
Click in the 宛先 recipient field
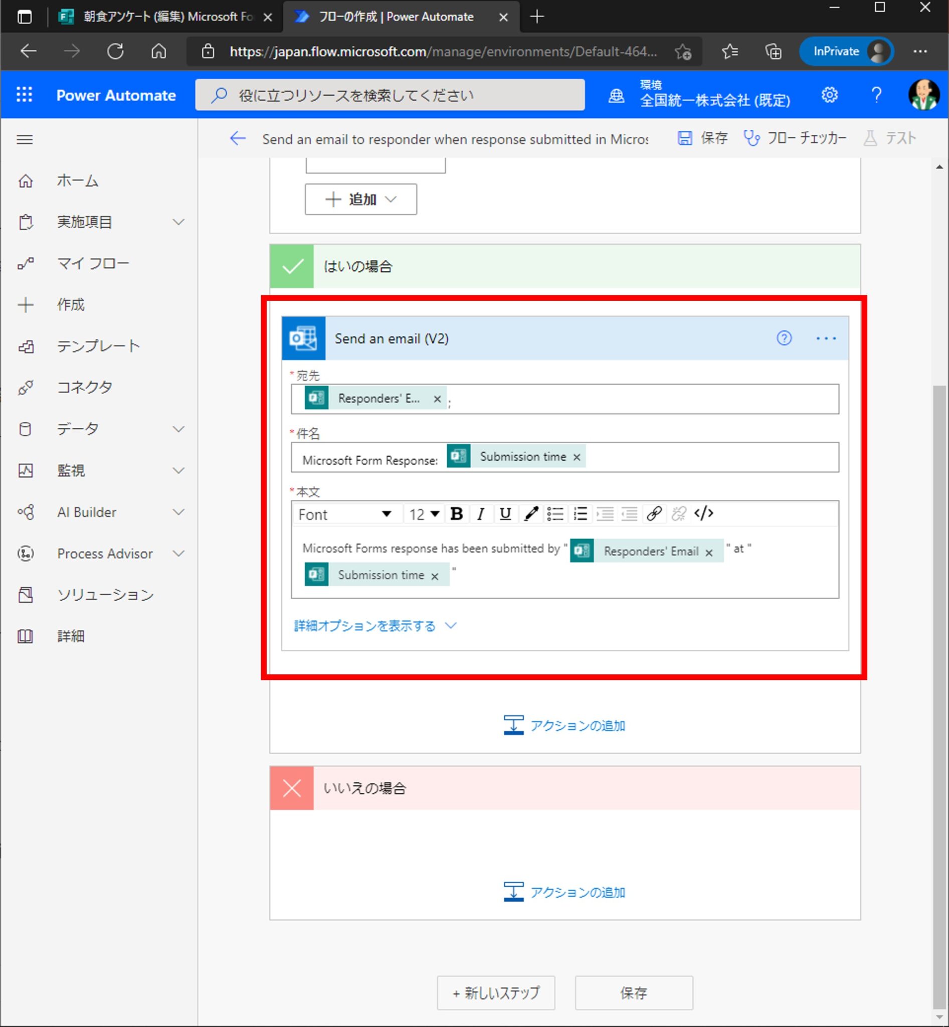(x=565, y=399)
